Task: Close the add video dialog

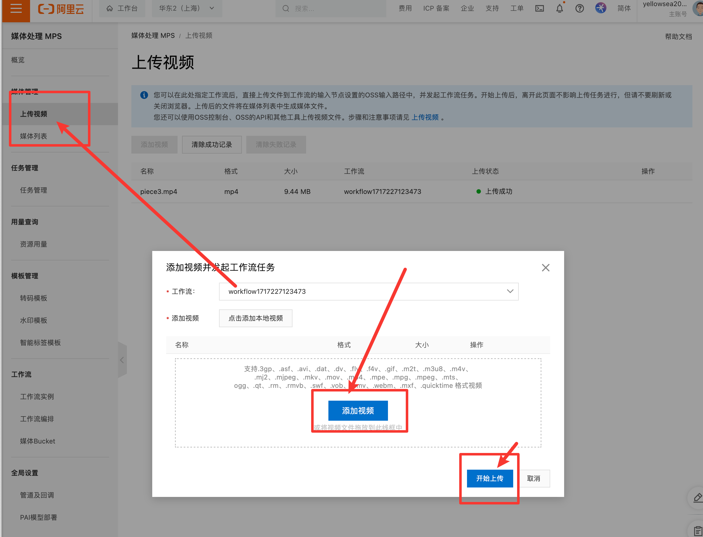Action: (545, 268)
